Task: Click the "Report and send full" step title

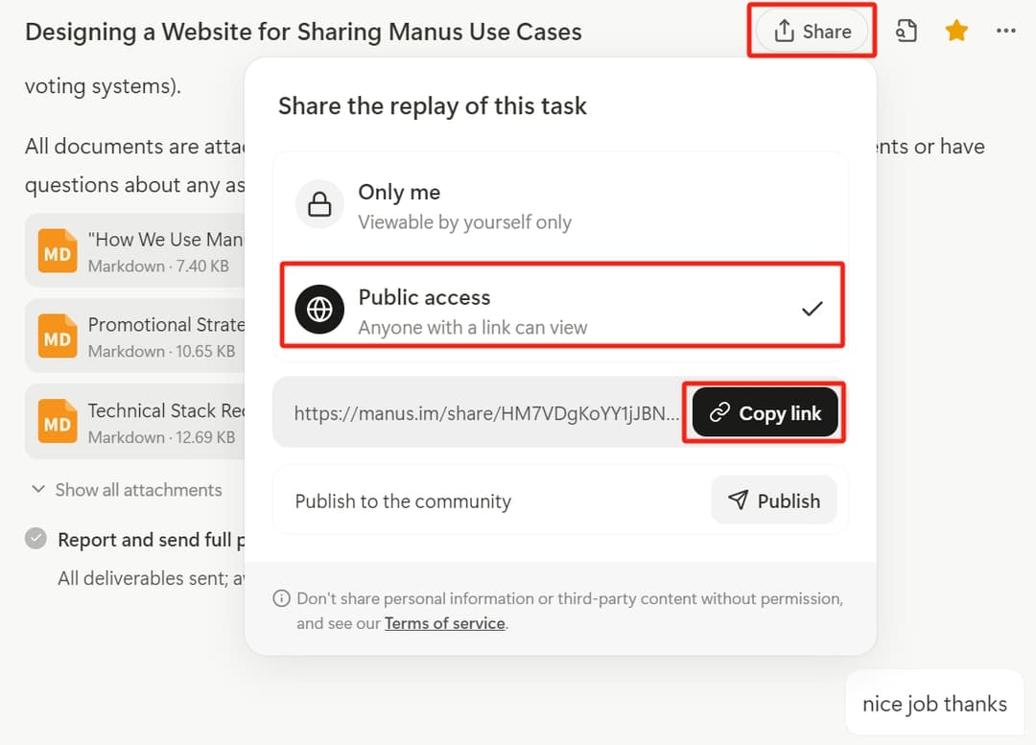Action: click(x=152, y=540)
